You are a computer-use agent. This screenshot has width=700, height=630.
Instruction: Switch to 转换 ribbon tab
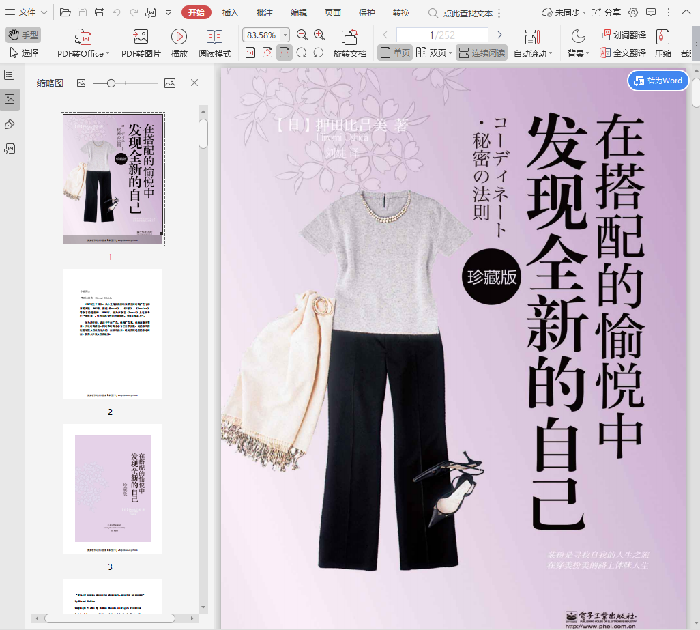(x=401, y=13)
